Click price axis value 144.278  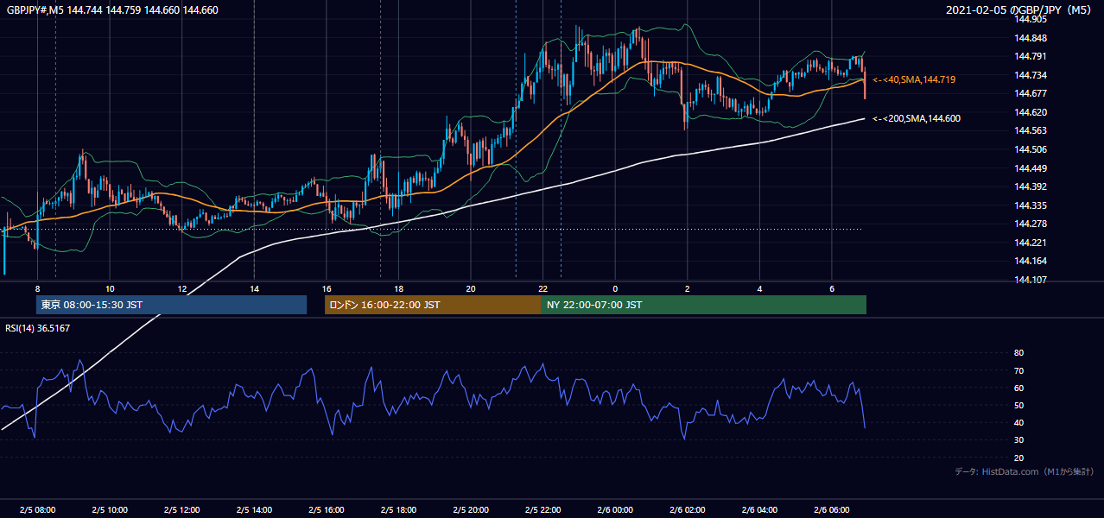[x=1031, y=224]
